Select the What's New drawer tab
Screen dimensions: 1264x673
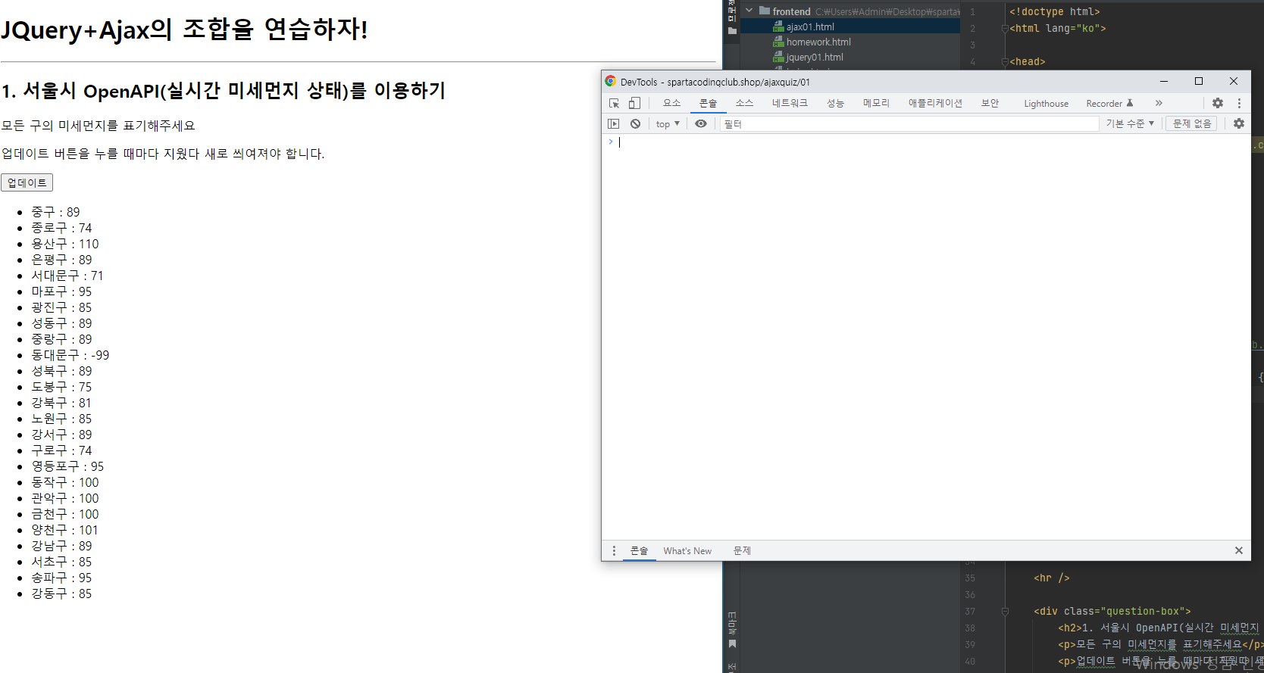tap(687, 550)
